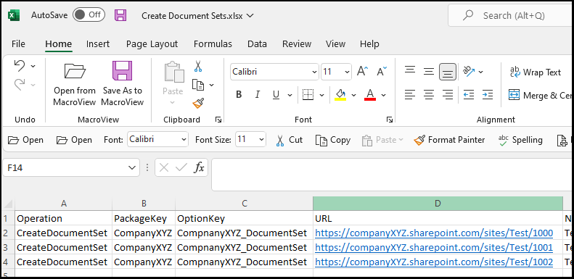Click the Undo arrow icon
Image resolution: width=574 pixels, height=279 pixels.
coord(20,66)
